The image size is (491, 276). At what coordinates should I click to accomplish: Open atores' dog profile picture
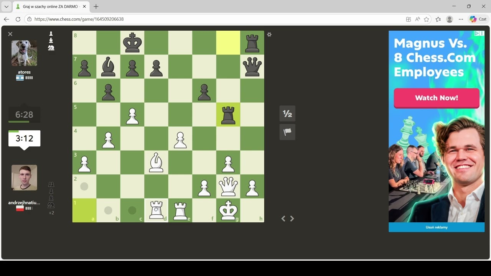[24, 53]
